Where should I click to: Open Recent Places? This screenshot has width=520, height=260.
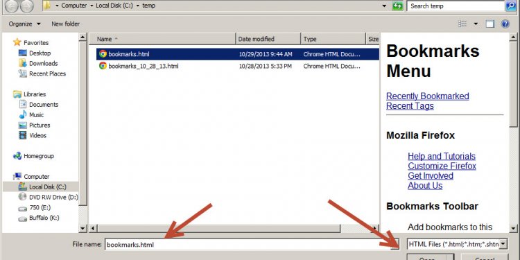[47, 73]
